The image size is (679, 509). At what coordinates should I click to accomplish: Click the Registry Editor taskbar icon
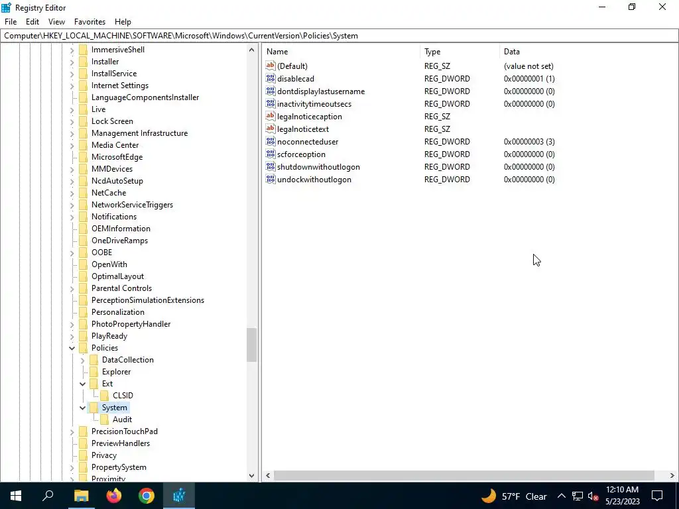(x=179, y=496)
